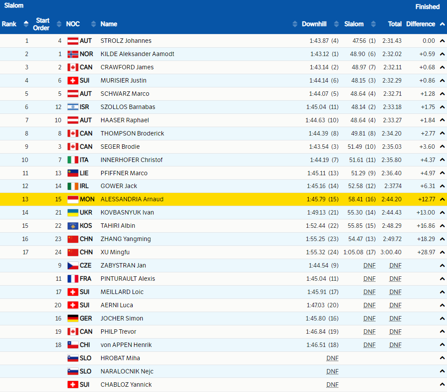Sort by Slalom time arrows
Screen dimensions: 447x392
coord(374,24)
